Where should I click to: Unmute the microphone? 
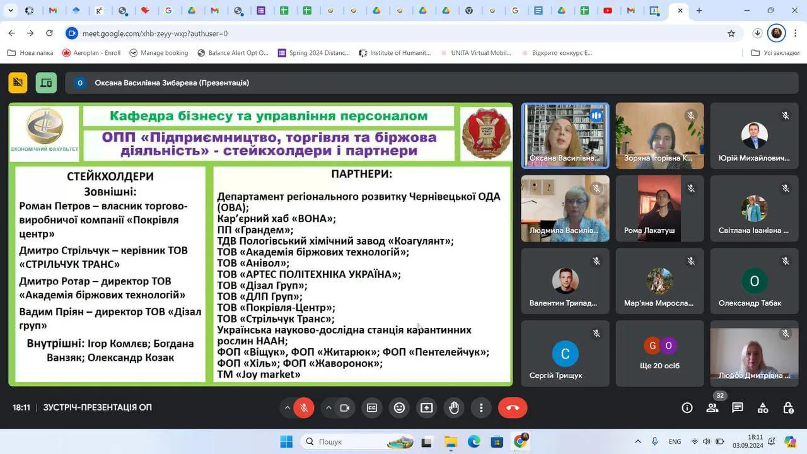(304, 408)
